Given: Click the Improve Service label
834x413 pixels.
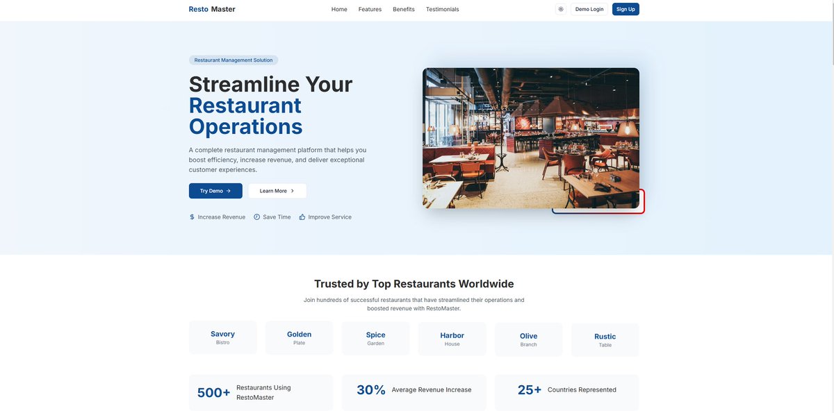Looking at the screenshot, I should coord(330,217).
